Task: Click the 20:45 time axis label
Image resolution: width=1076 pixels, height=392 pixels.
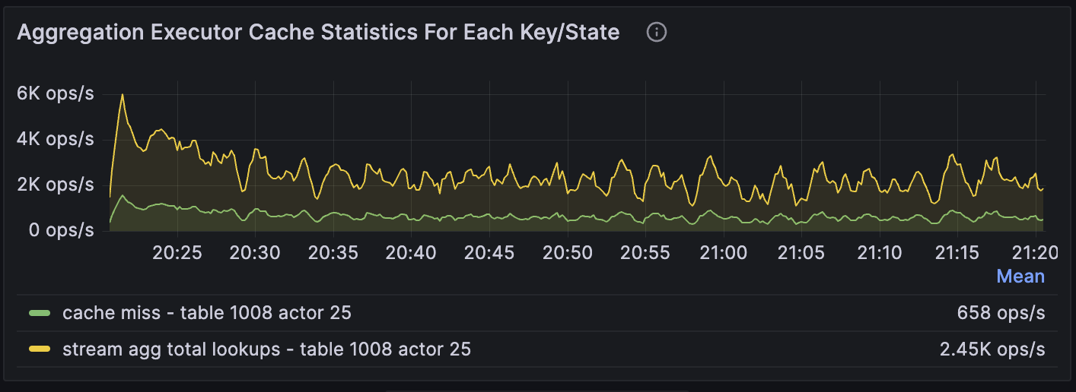Action: (489, 252)
